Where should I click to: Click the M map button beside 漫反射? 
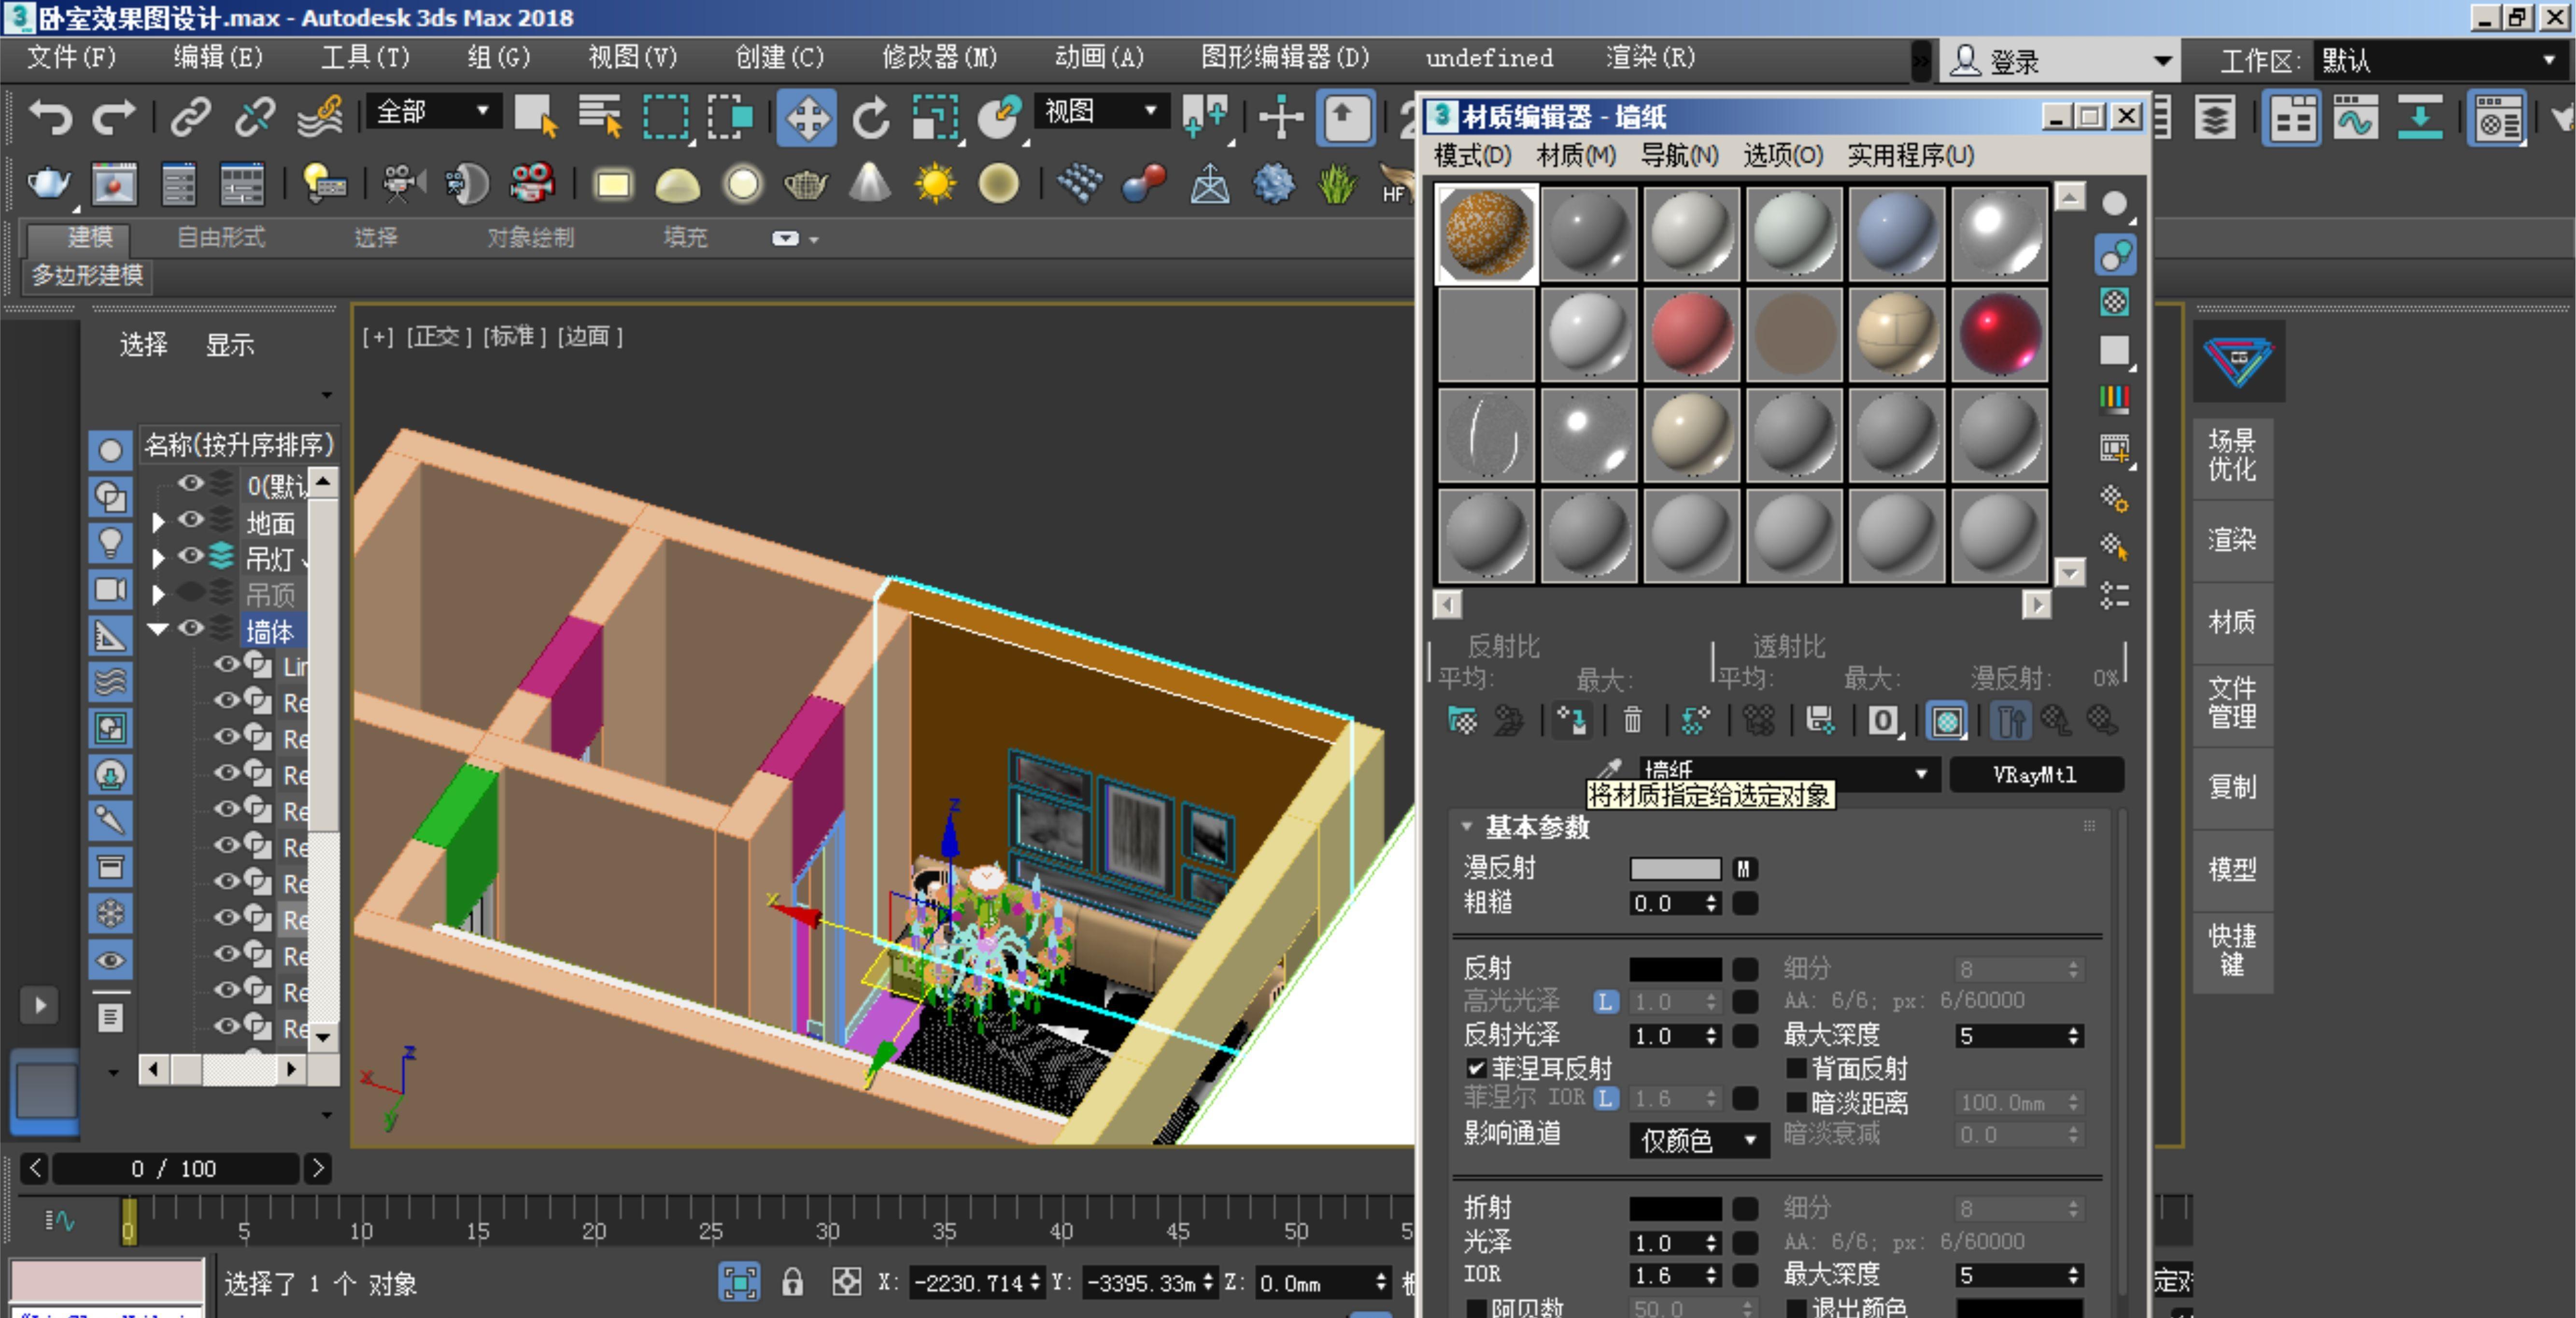1744,869
